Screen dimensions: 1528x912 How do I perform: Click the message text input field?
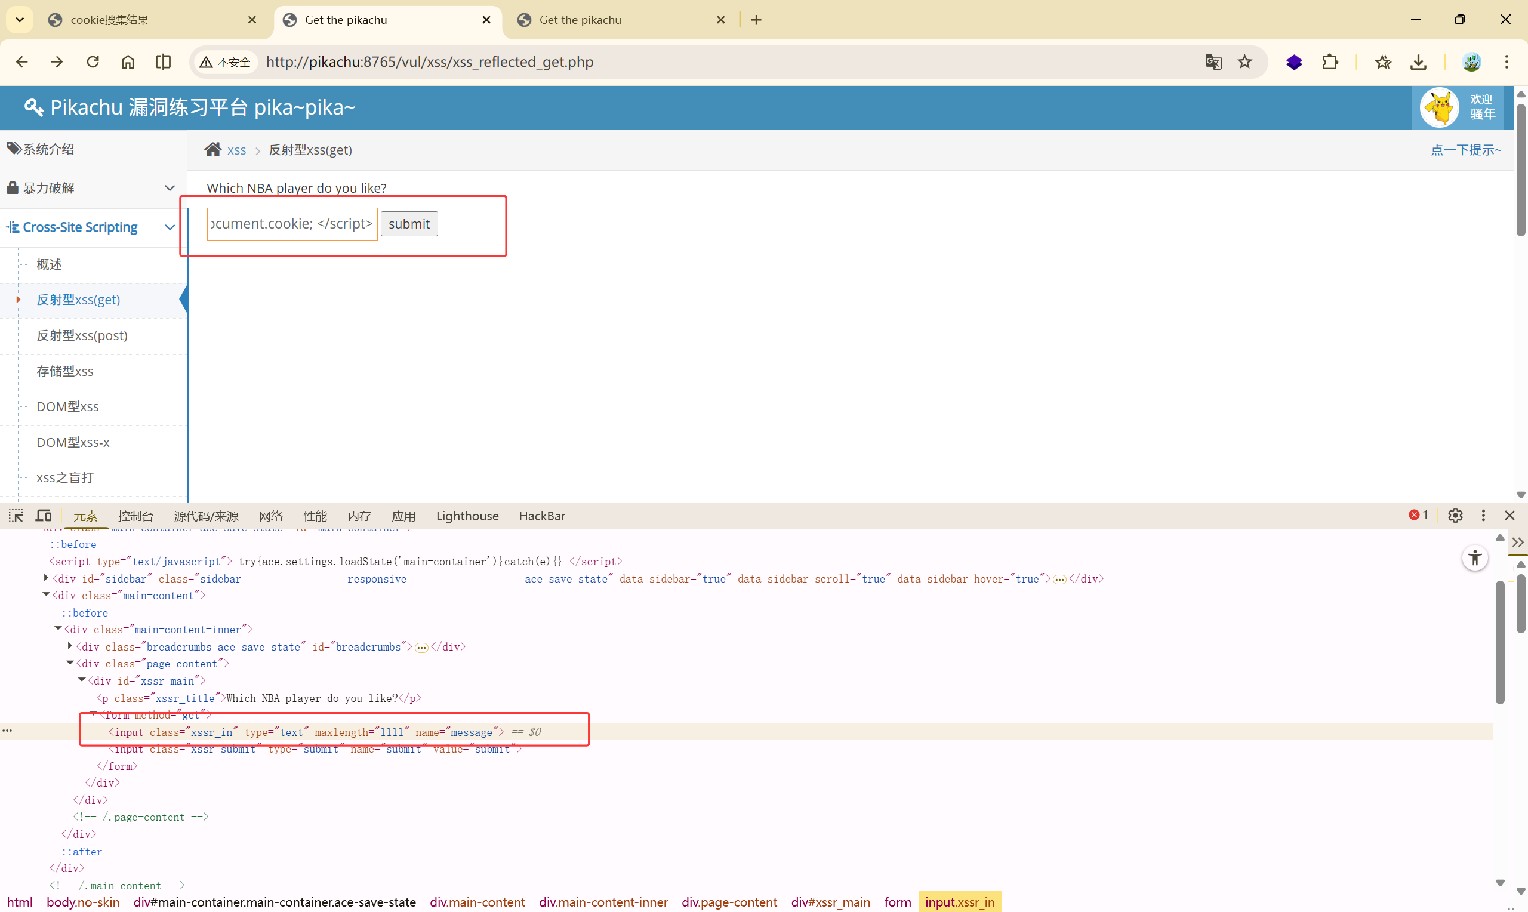(292, 224)
